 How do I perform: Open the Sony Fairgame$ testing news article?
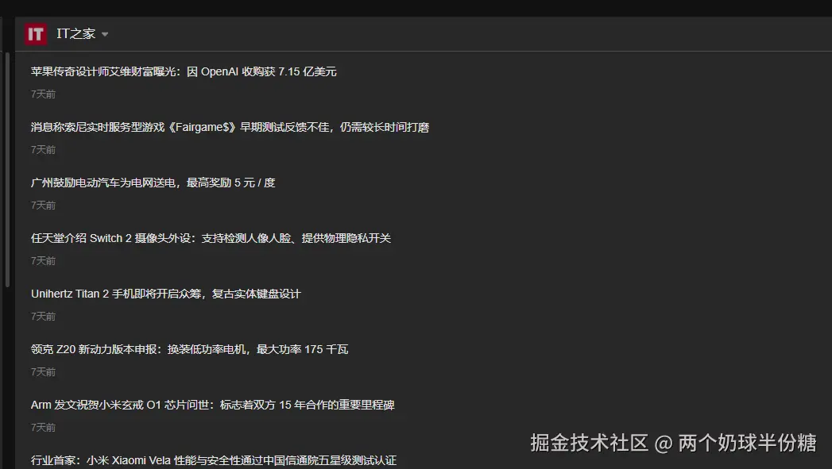229,126
